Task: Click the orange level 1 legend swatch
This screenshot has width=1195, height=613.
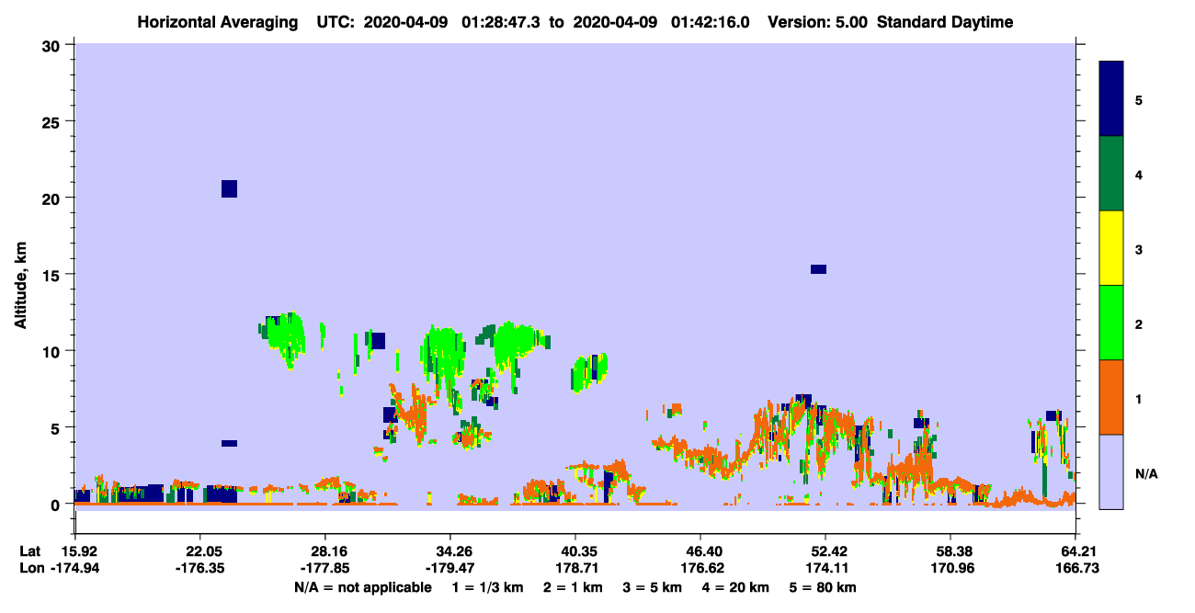Action: click(1111, 397)
